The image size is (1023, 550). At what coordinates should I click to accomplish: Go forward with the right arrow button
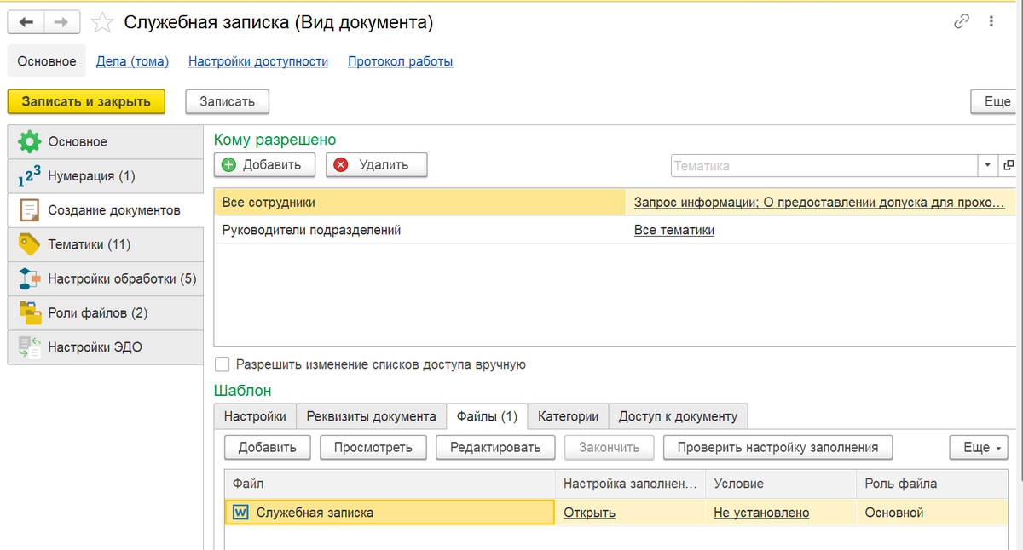pos(62,22)
